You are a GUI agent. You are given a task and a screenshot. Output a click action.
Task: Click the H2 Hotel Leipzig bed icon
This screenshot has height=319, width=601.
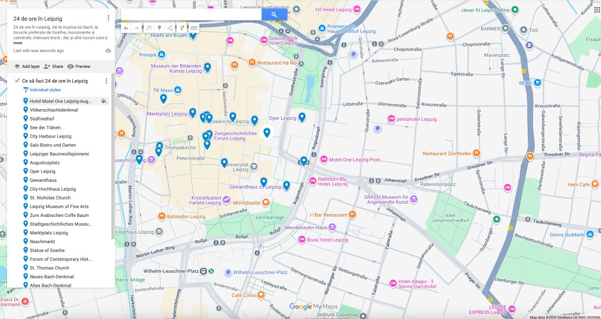(x=357, y=9)
